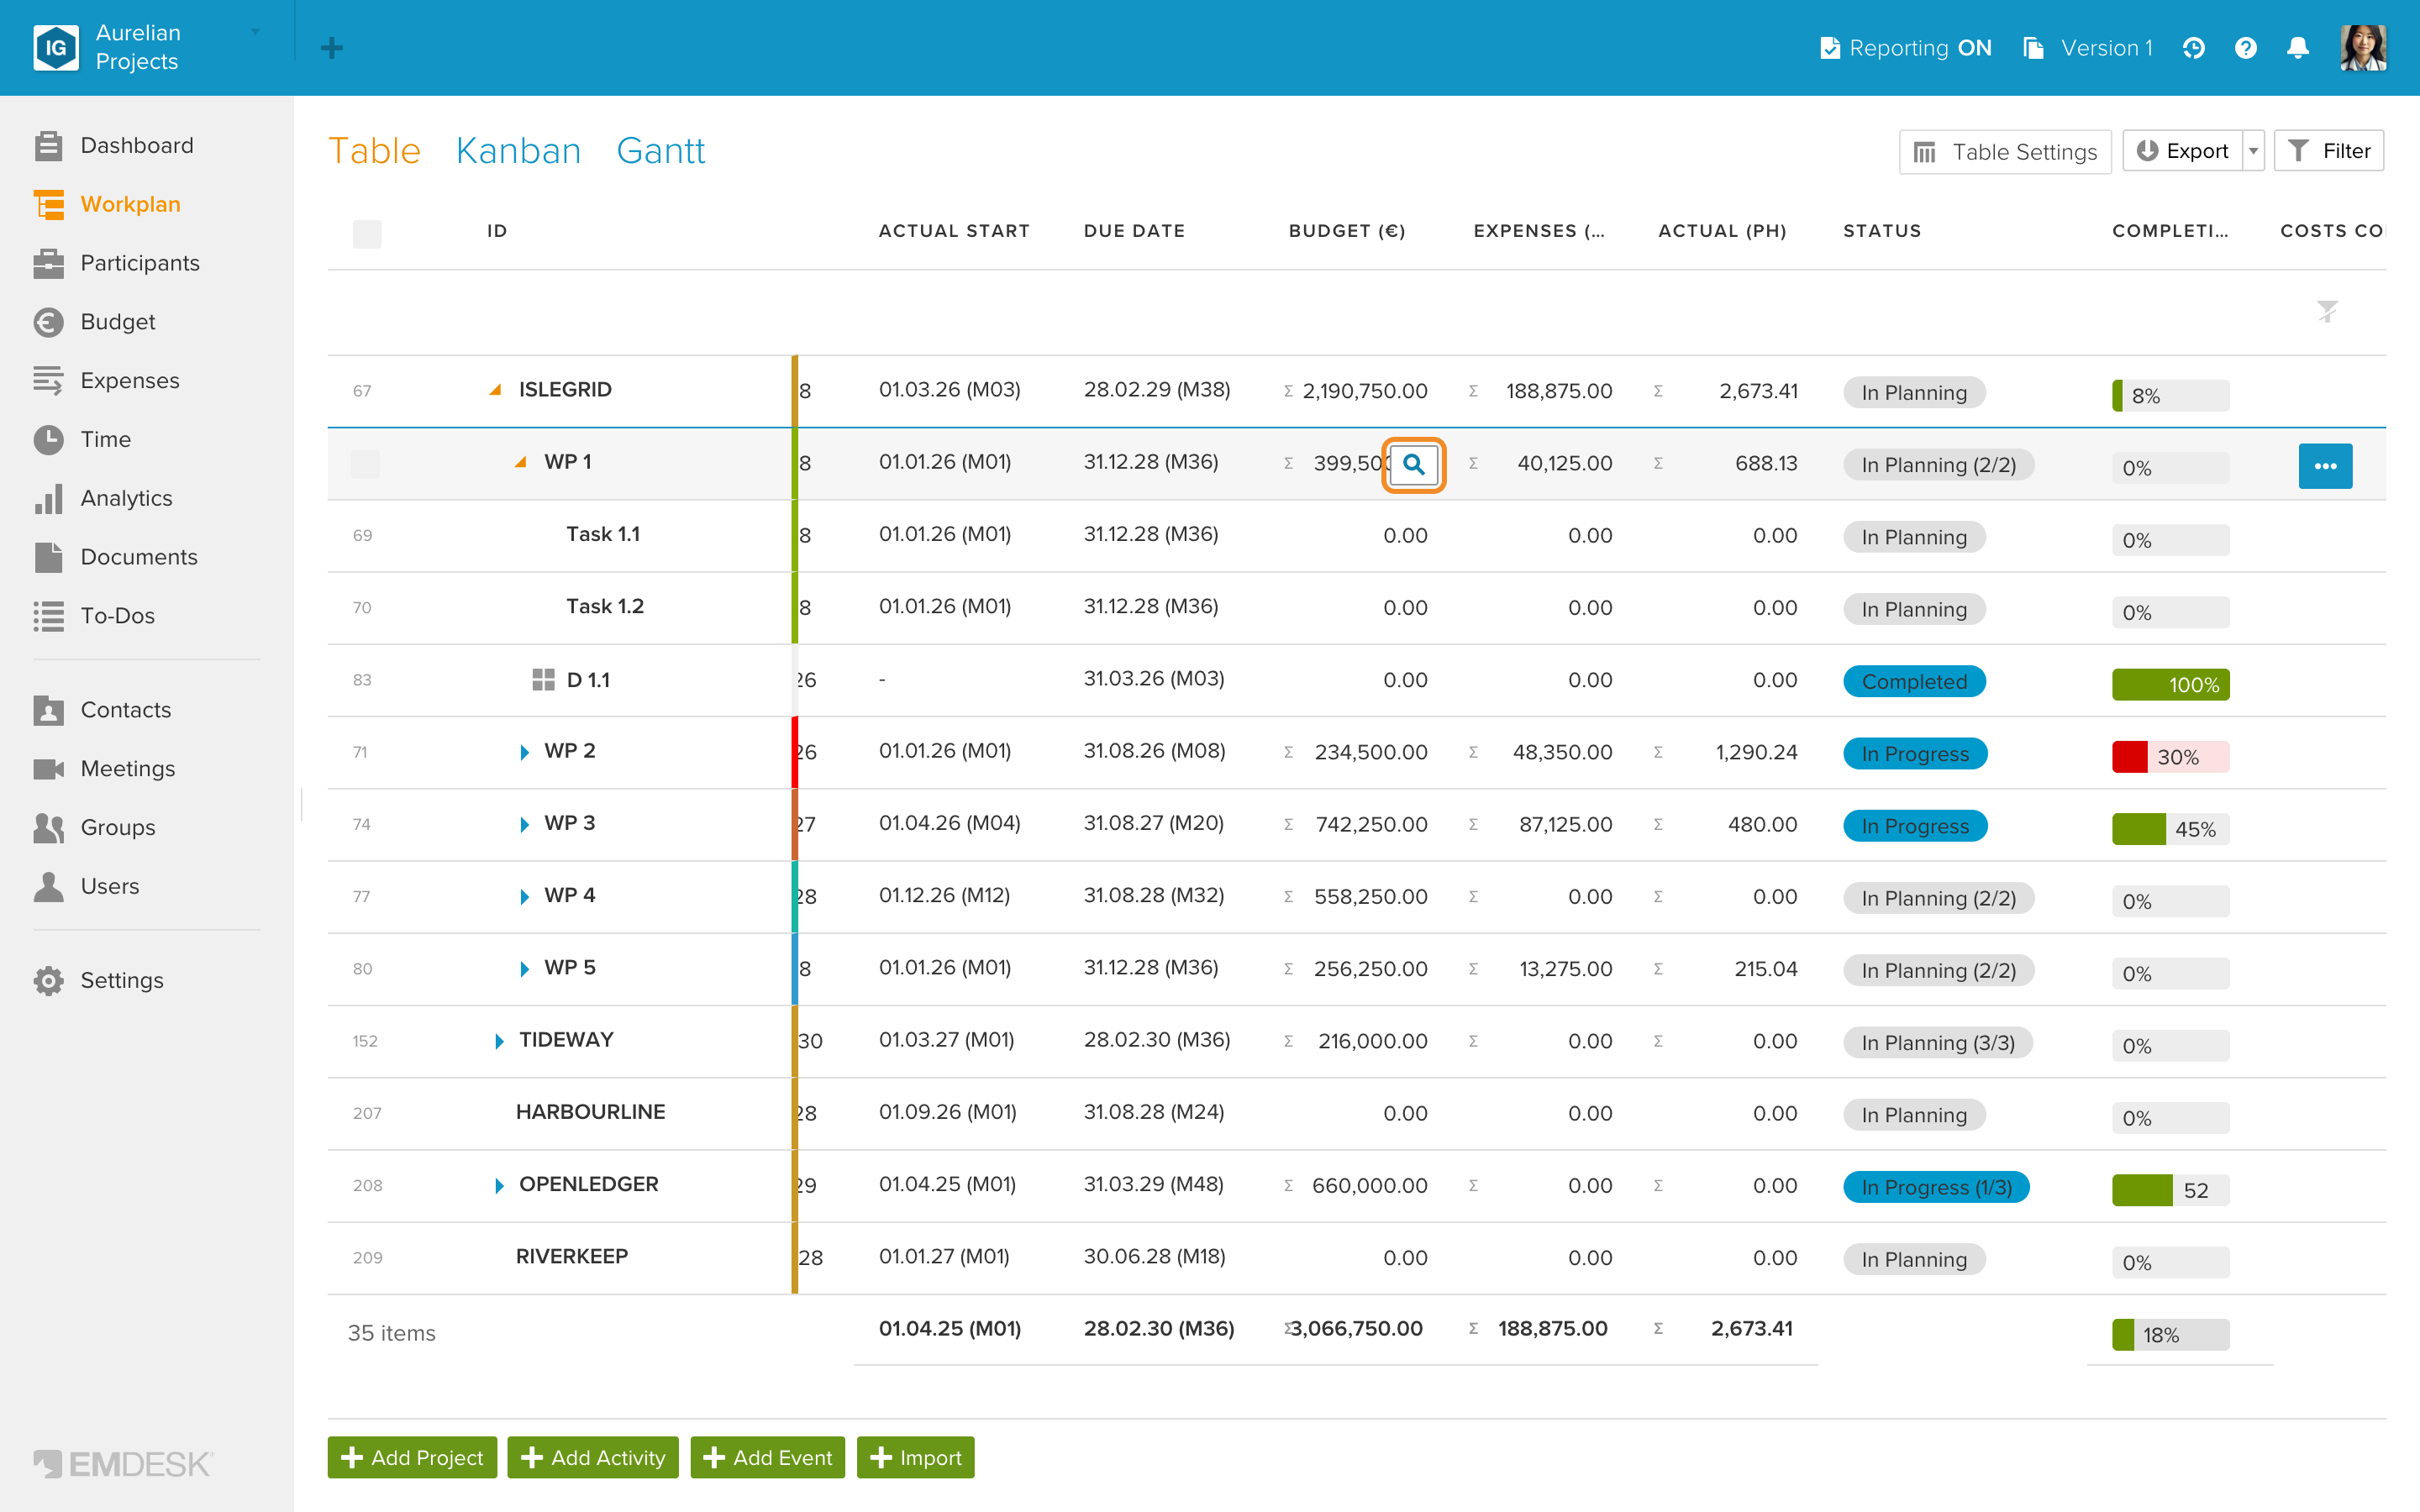Click the help question mark icon
This screenshot has height=1512, width=2420.
(2246, 48)
